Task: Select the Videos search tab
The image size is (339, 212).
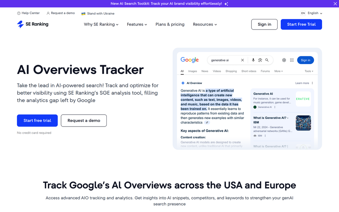Action: click(217, 71)
